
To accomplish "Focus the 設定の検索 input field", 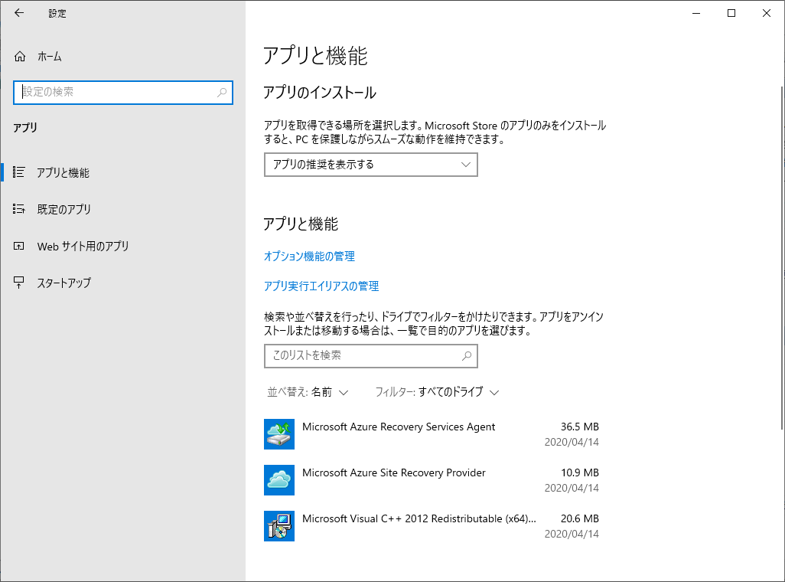I will coord(123,93).
